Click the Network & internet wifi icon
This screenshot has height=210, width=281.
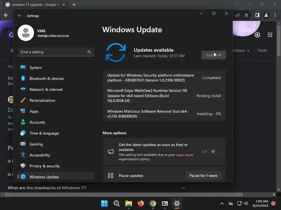(x=23, y=89)
